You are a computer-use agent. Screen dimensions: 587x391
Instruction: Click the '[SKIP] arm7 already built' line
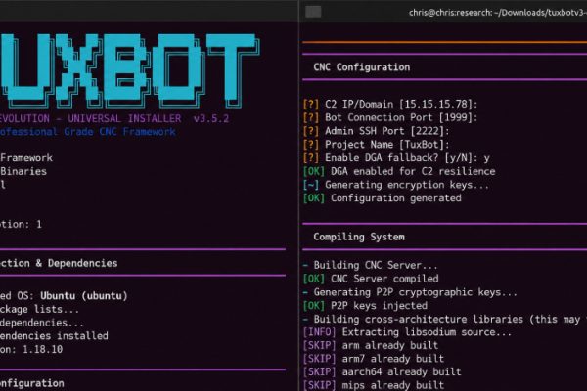tap(374, 359)
